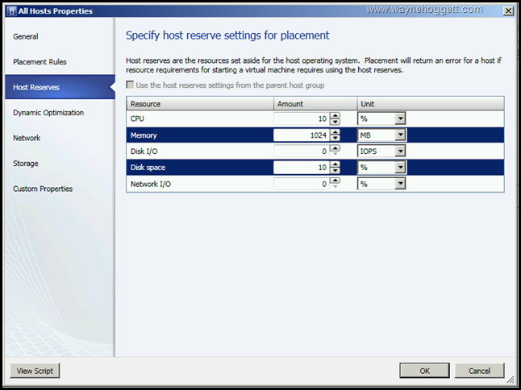Switch to the General page
The height and width of the screenshot is (390, 521).
(26, 36)
